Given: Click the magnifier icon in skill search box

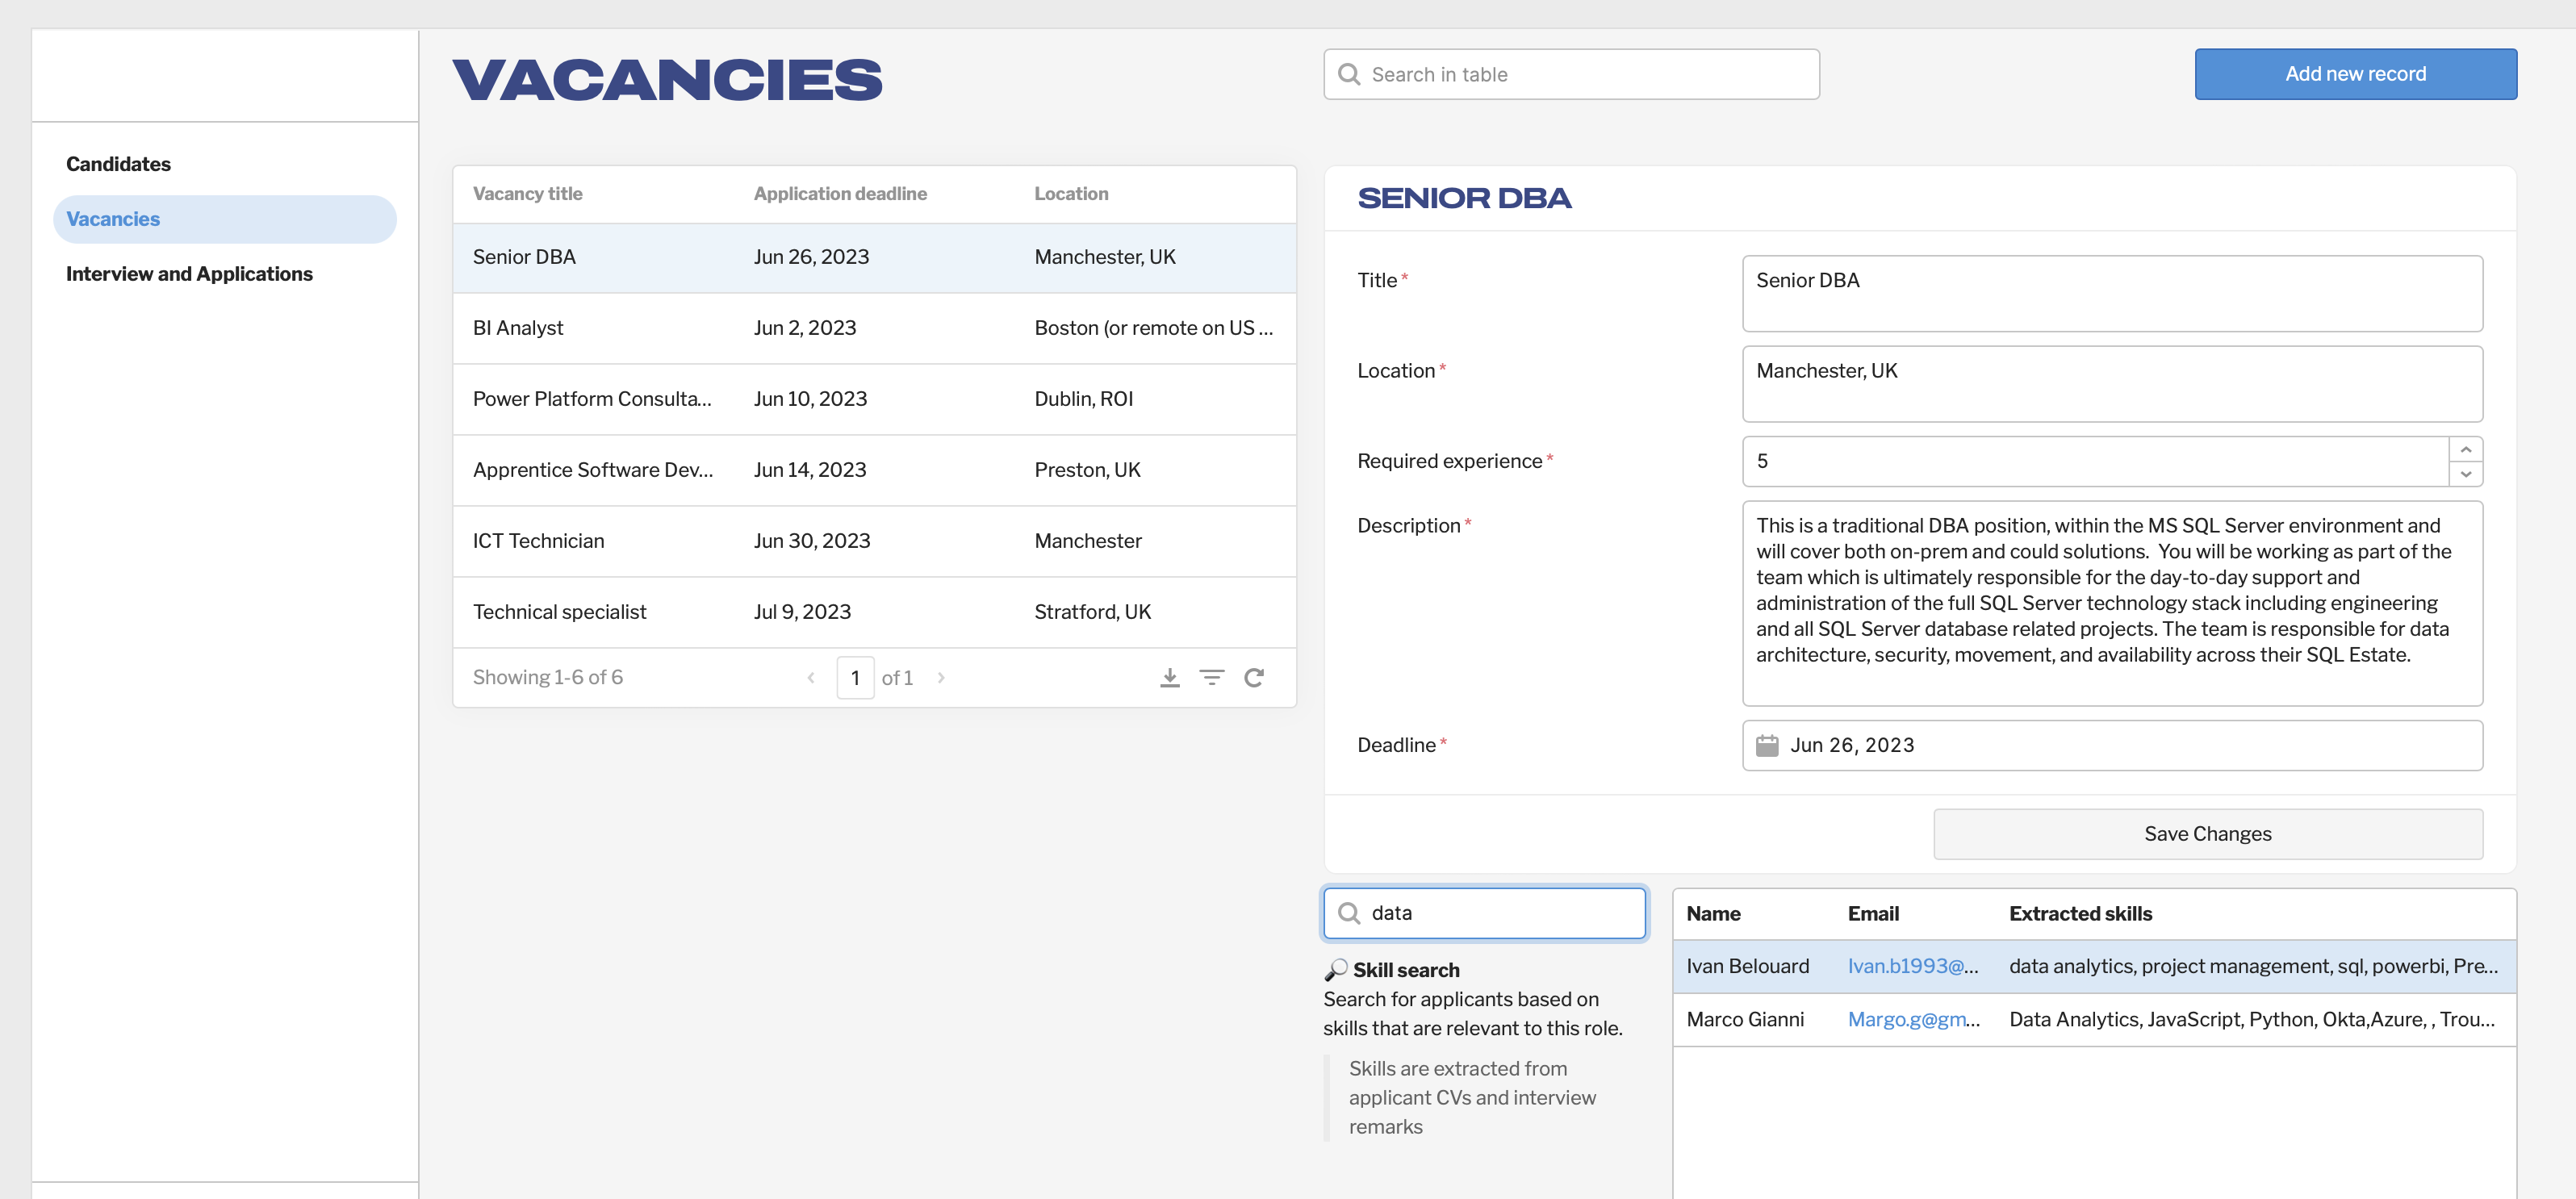Looking at the screenshot, I should click(1349, 912).
